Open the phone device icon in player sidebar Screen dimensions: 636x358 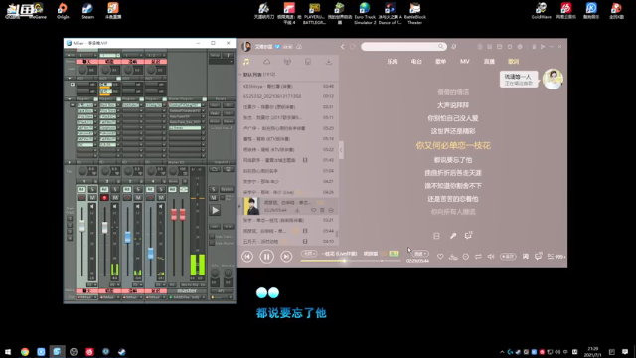click(x=308, y=62)
